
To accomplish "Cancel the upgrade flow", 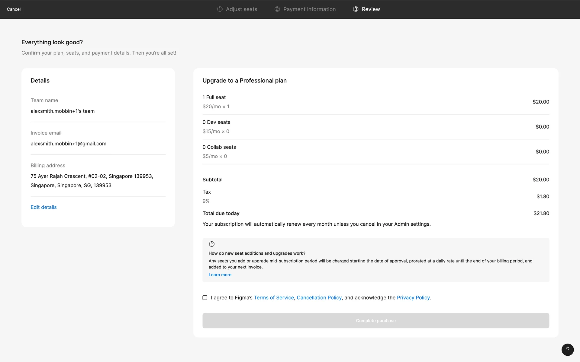I will (x=14, y=9).
